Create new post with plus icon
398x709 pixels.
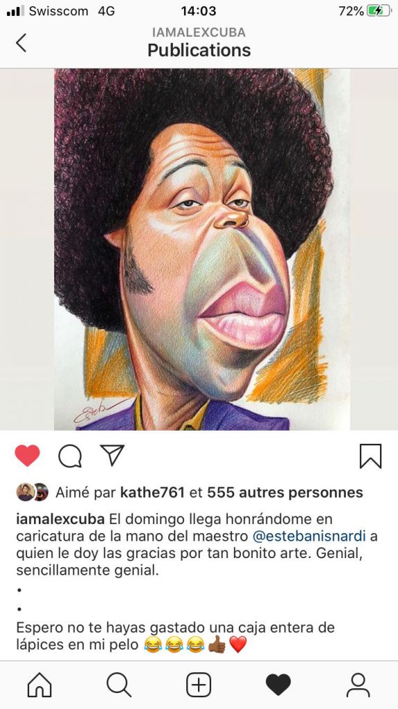[199, 685]
